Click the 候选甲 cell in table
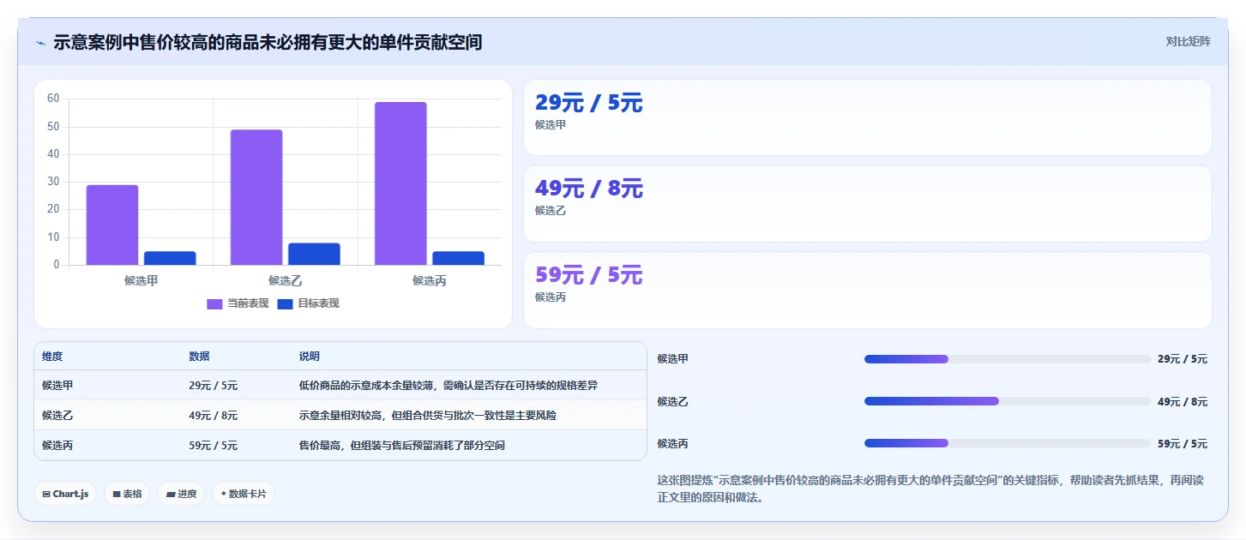 [57, 386]
